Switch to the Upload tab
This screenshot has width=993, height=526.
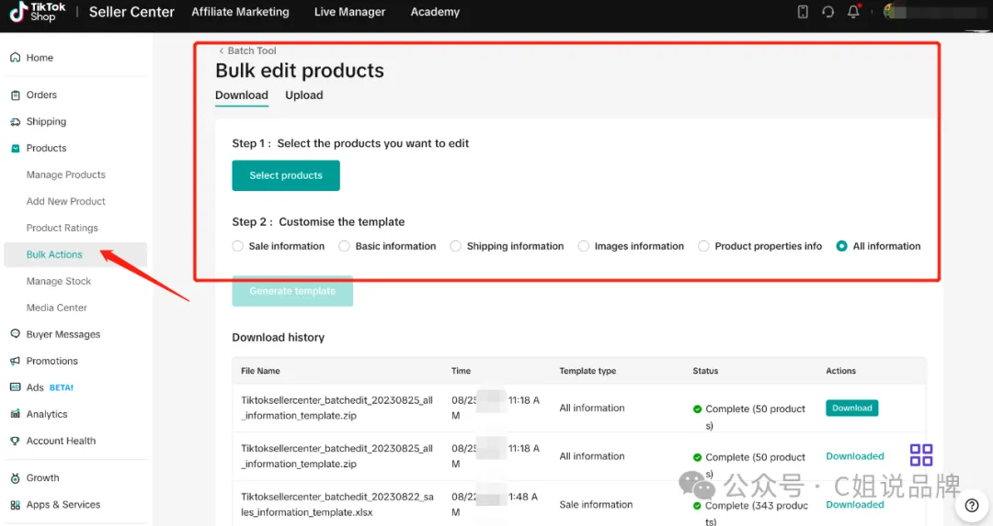click(304, 95)
